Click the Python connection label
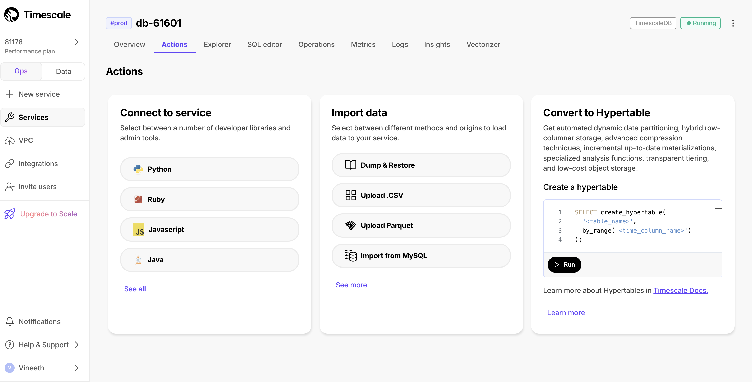This screenshot has width=752, height=382. click(159, 169)
